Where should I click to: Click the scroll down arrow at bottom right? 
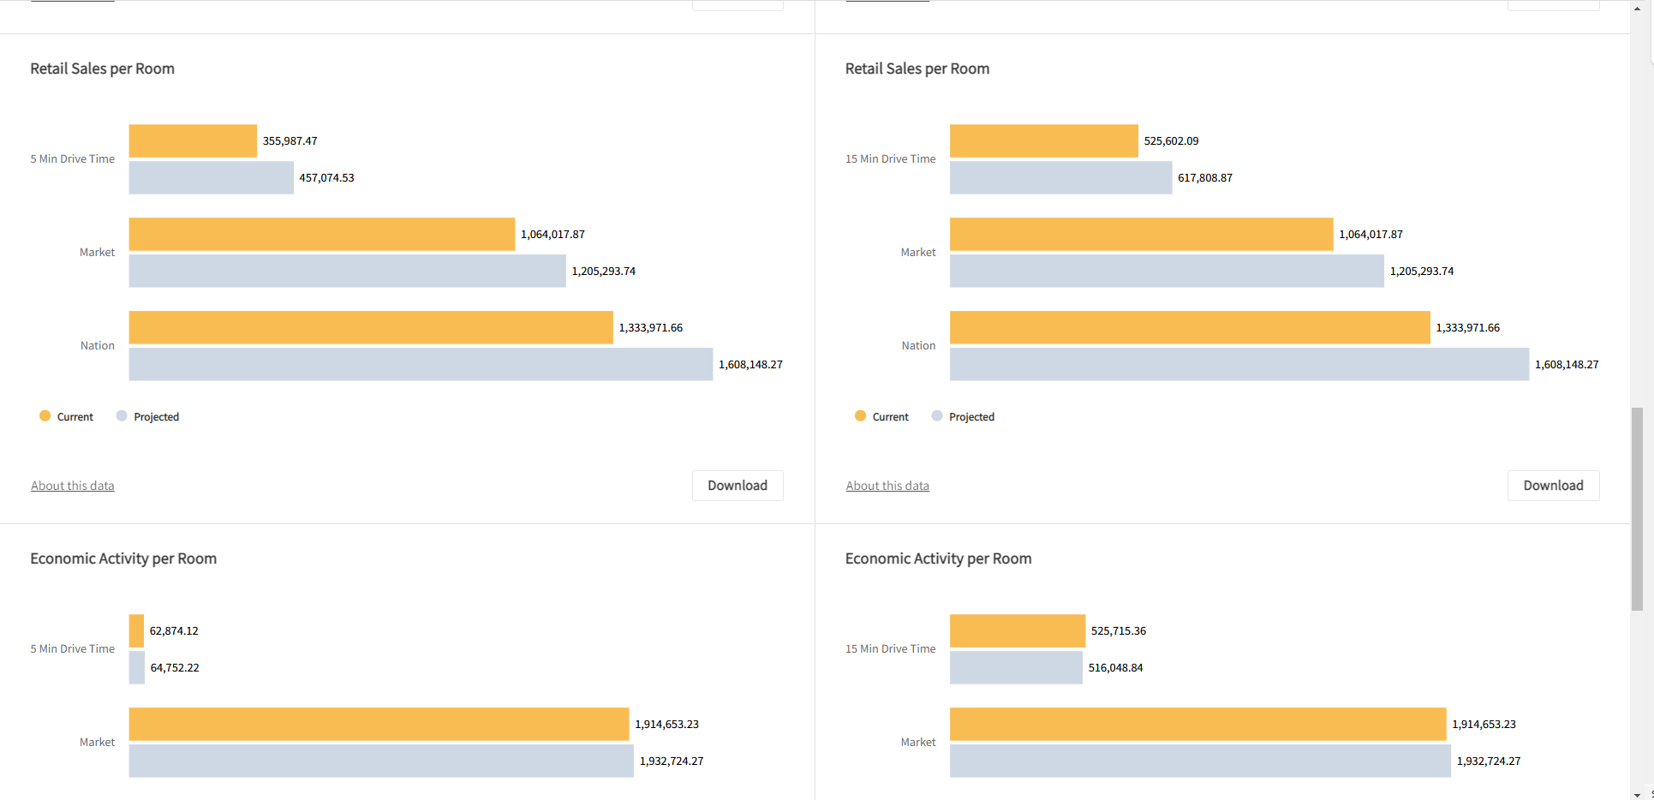1637,794
